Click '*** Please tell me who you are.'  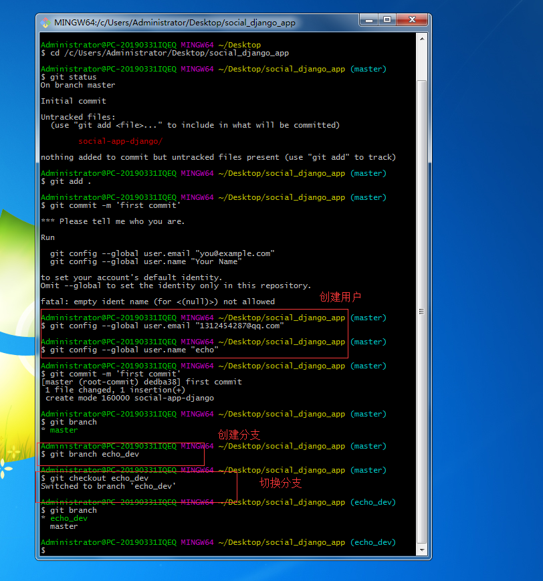pyautogui.click(x=112, y=221)
